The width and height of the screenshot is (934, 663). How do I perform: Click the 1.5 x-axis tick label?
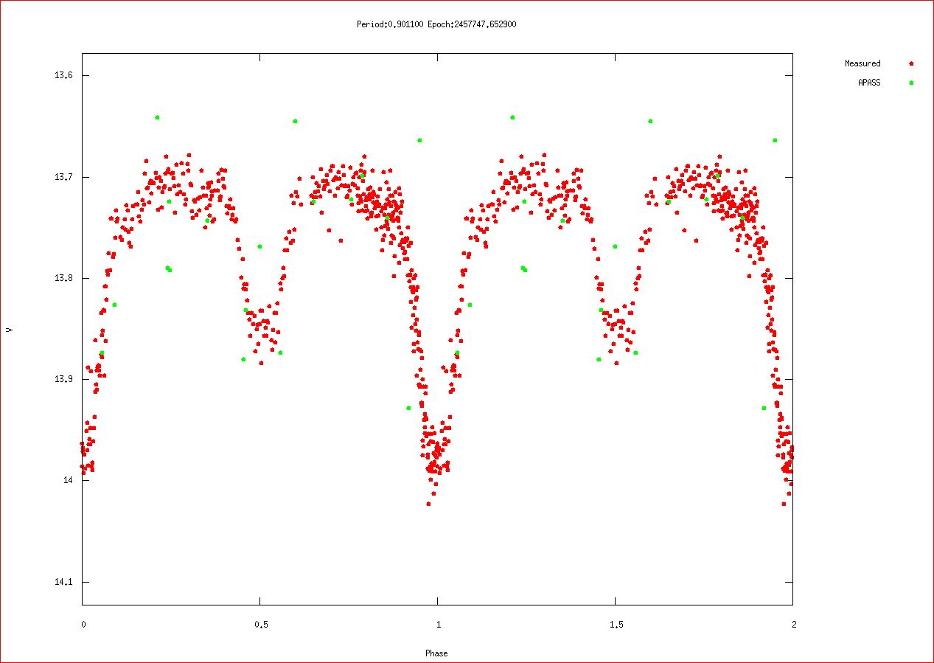[x=616, y=625]
